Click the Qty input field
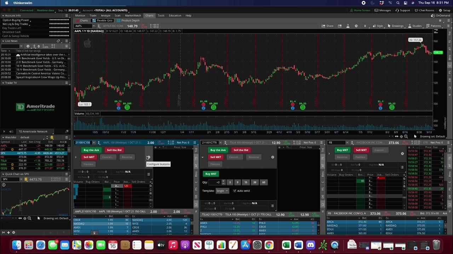Image resolution: width=453 pixels, height=254 pixels. point(215,182)
